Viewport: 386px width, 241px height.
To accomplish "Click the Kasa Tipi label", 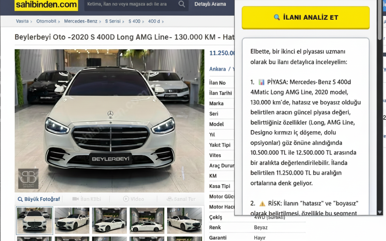I will coord(220,186).
